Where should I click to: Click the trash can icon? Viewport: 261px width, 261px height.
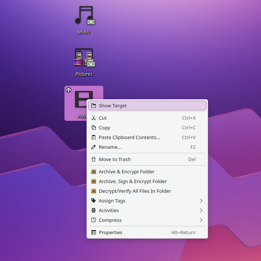(94, 159)
